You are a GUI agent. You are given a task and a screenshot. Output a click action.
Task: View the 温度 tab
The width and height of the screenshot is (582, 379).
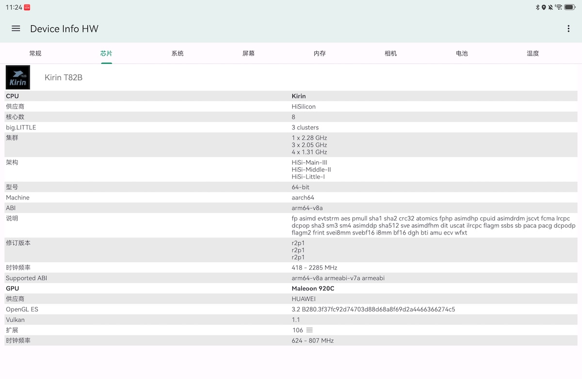[533, 53]
